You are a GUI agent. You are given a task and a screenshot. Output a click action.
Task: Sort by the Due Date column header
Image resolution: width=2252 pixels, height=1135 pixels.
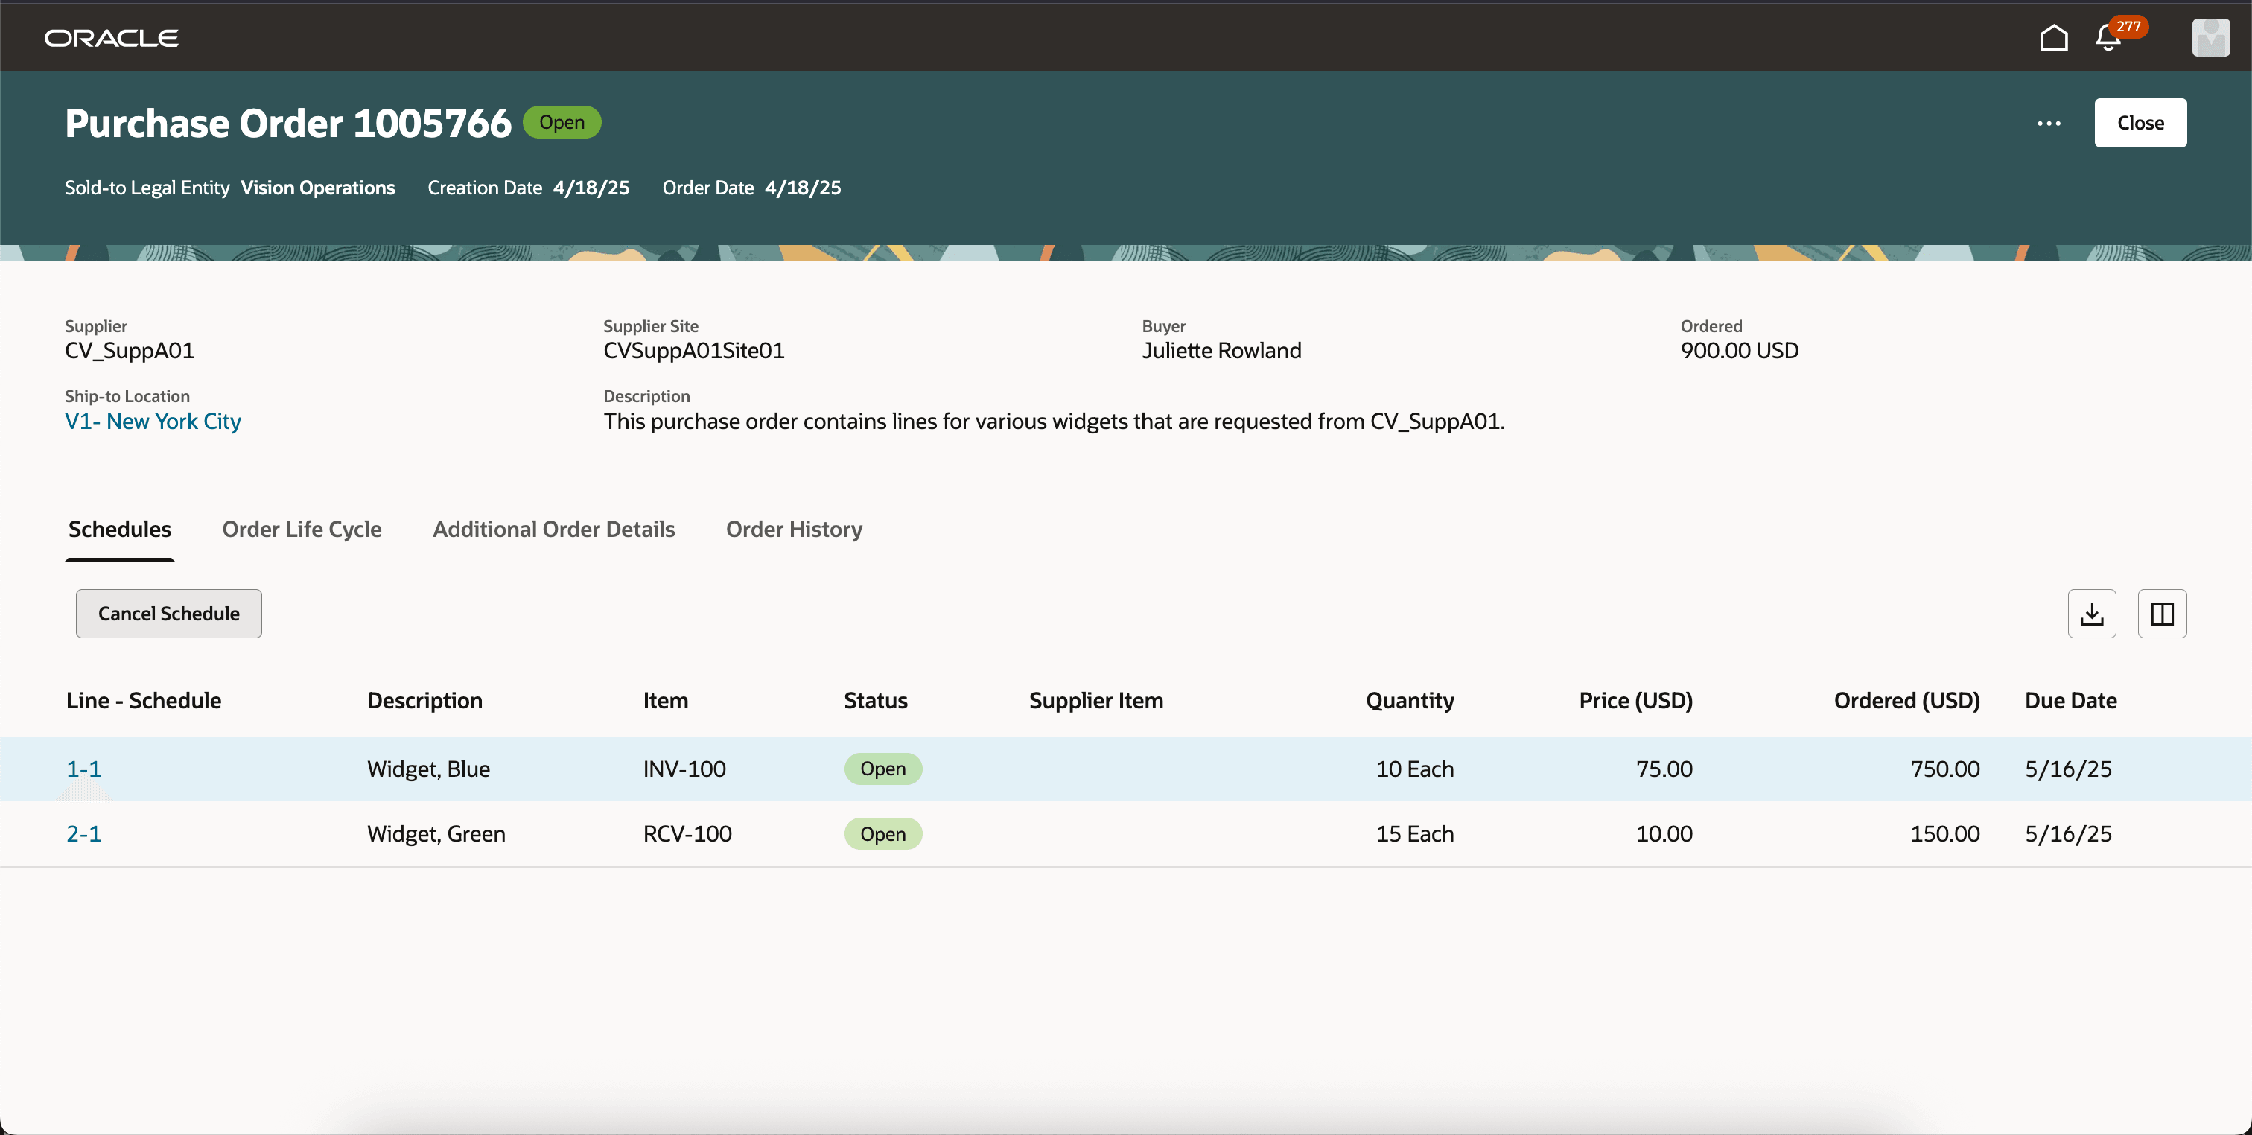[x=2070, y=700]
